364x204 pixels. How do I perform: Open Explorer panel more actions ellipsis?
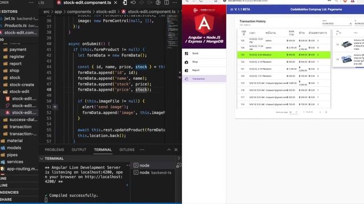click(x=31, y=3)
